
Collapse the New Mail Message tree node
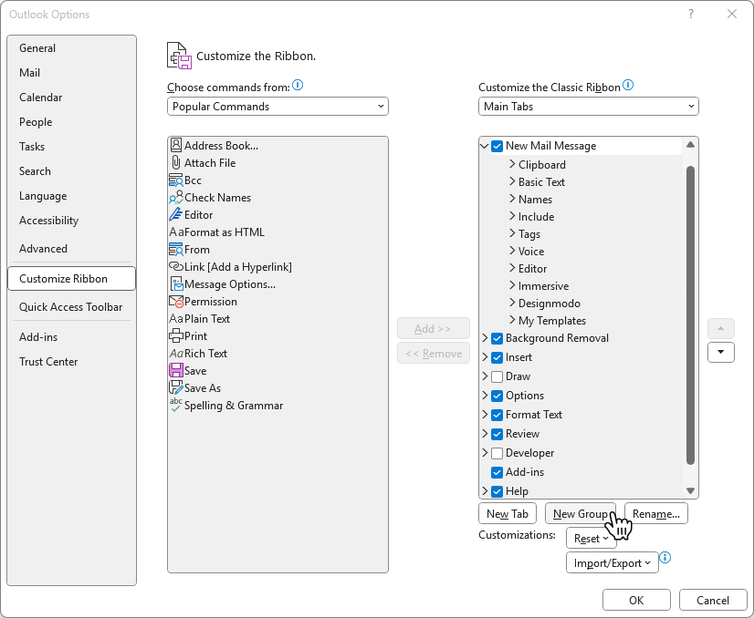point(485,146)
